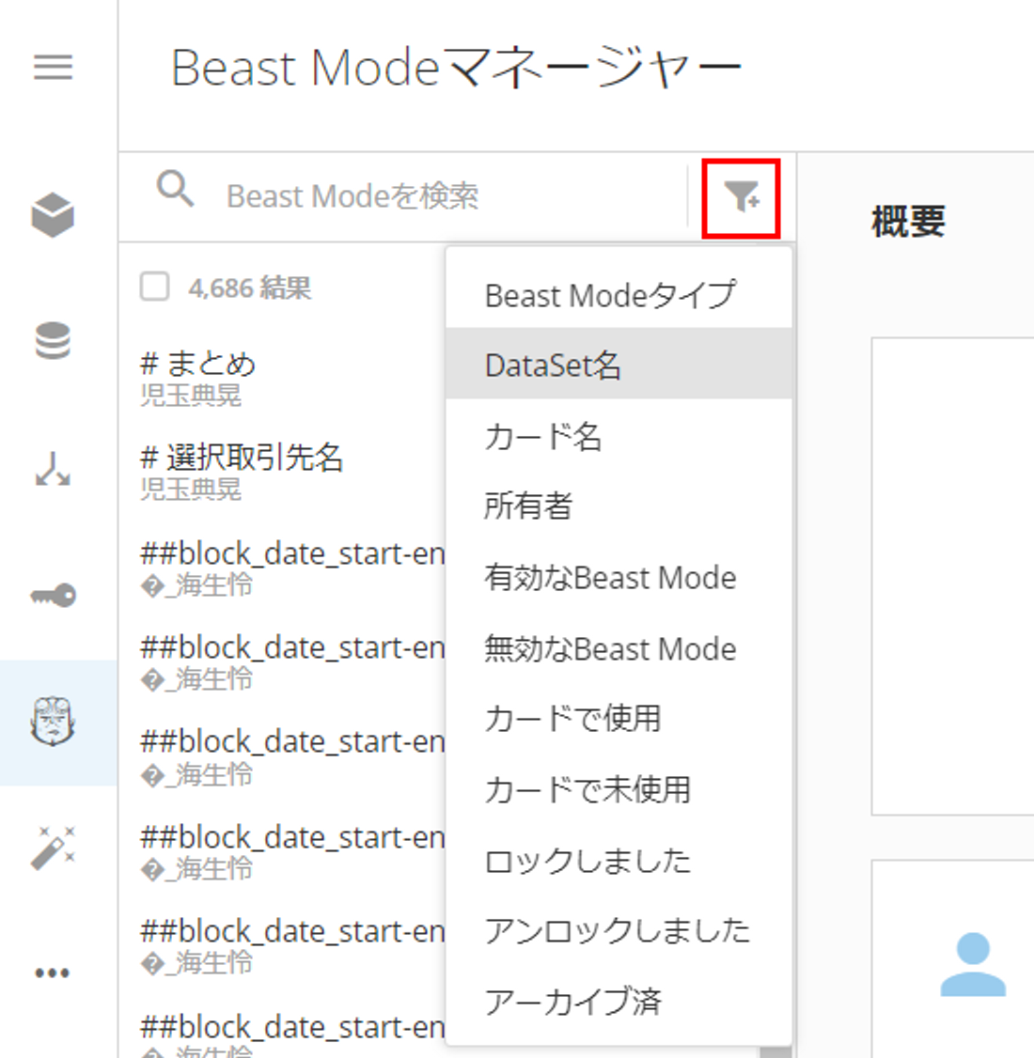Screen dimensions: 1034x1058
Task: Open the three-dots more sidebar icon
Action: (x=53, y=973)
